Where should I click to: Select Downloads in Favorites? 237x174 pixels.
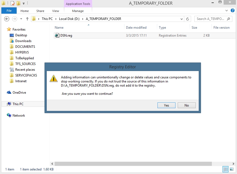[23, 41]
